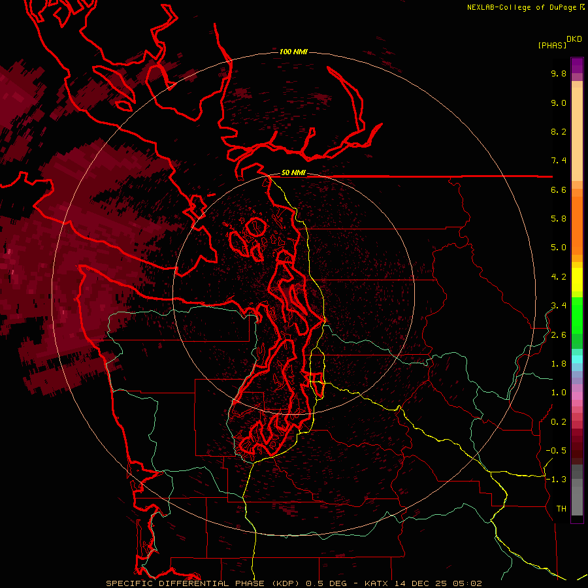Click the -0.5 scale value
588x588 pixels.
[x=556, y=451]
